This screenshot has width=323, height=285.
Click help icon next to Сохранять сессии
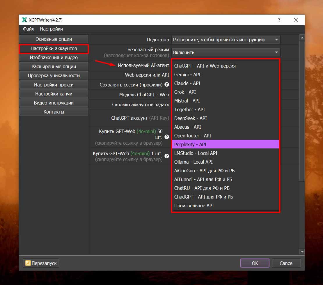point(167,85)
